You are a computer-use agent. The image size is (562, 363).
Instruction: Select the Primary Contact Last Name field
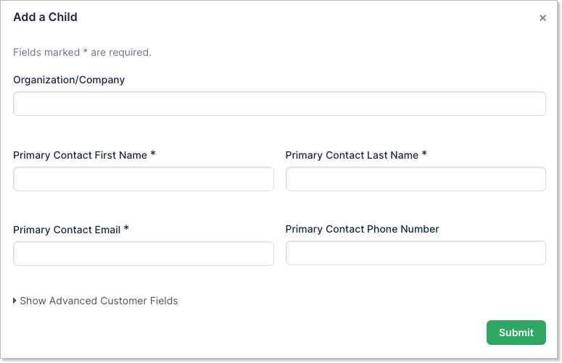pos(416,179)
